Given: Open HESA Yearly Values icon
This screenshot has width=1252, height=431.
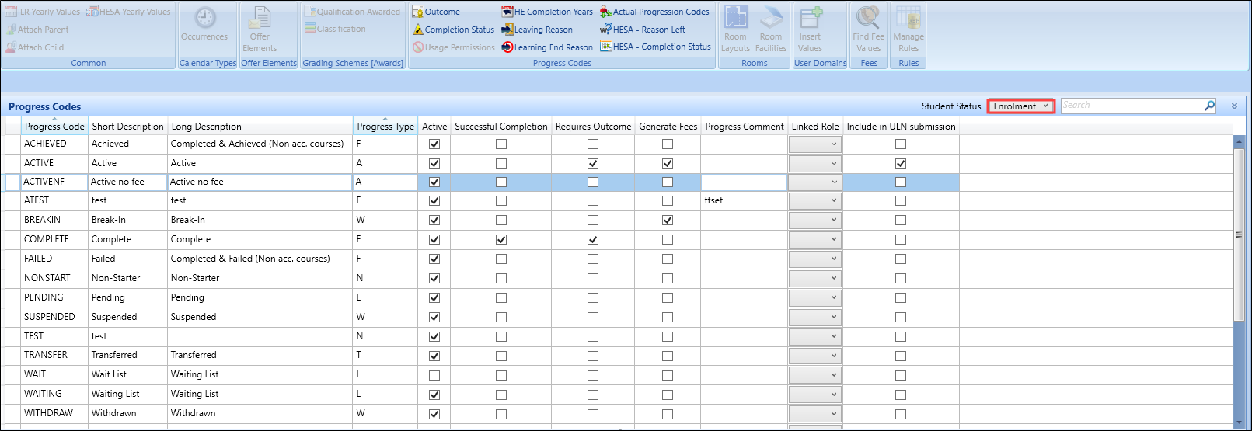Looking at the screenshot, I should [x=92, y=12].
